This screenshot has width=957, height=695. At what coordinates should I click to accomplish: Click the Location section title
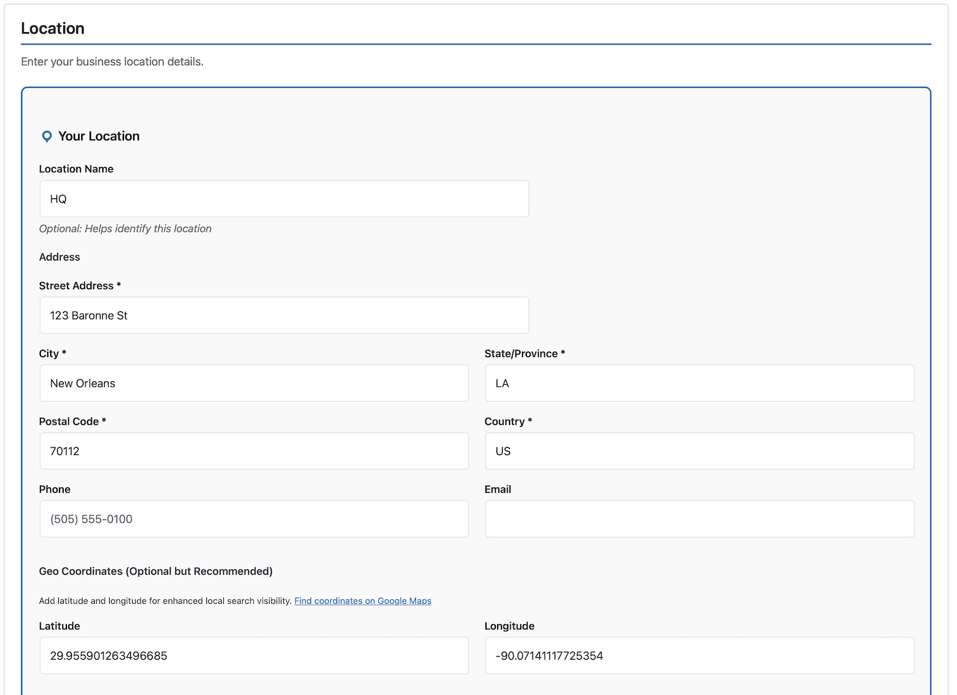pos(53,29)
